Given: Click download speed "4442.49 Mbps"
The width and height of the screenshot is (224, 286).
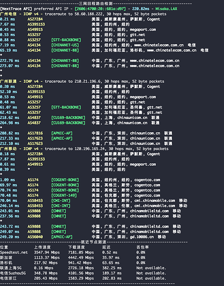Looking at the screenshot, I should click(x=81, y=257).
